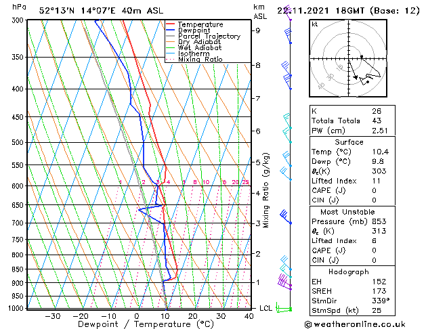Viewport: 426px width, 329px height.
Task: Click the Mixing Ratio legend entry
Action: [x=200, y=59]
